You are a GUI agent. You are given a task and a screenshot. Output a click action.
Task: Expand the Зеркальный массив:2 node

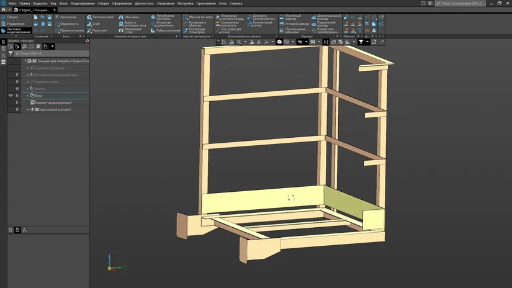point(28,110)
